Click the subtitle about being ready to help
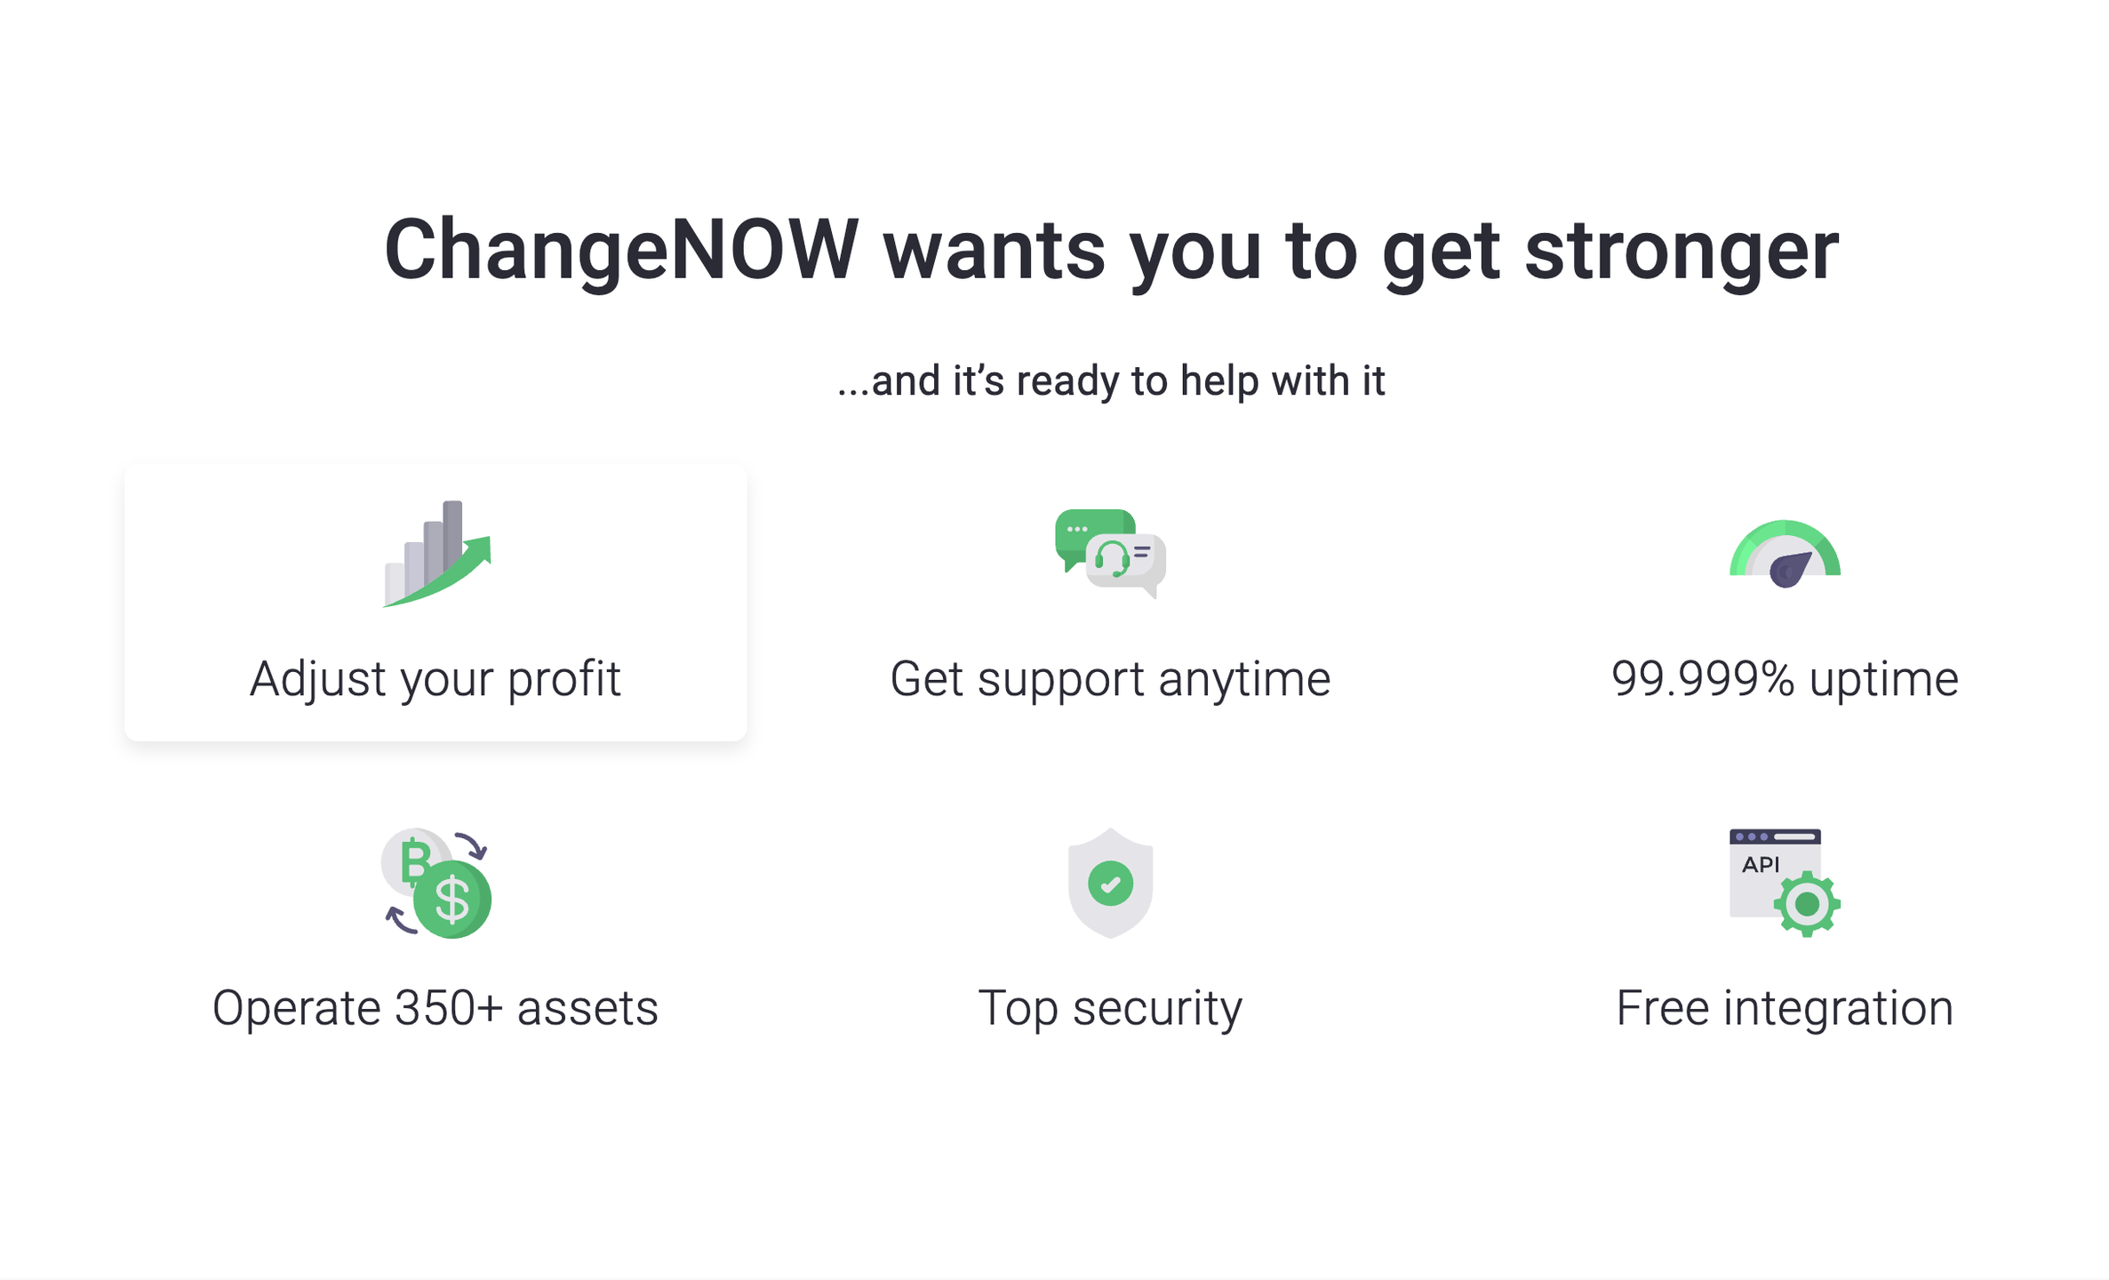The width and height of the screenshot is (2109, 1280). pos(1112,380)
